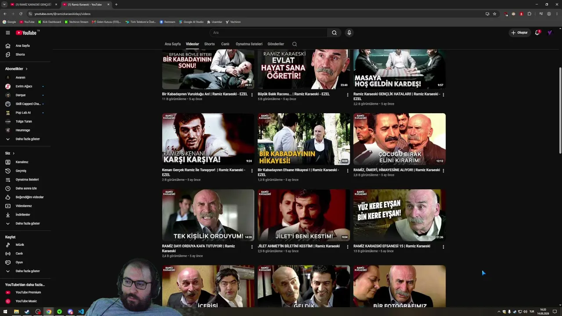Switch to the Ana Sayfa channel tab
Image resolution: width=562 pixels, height=316 pixels.
[173, 44]
